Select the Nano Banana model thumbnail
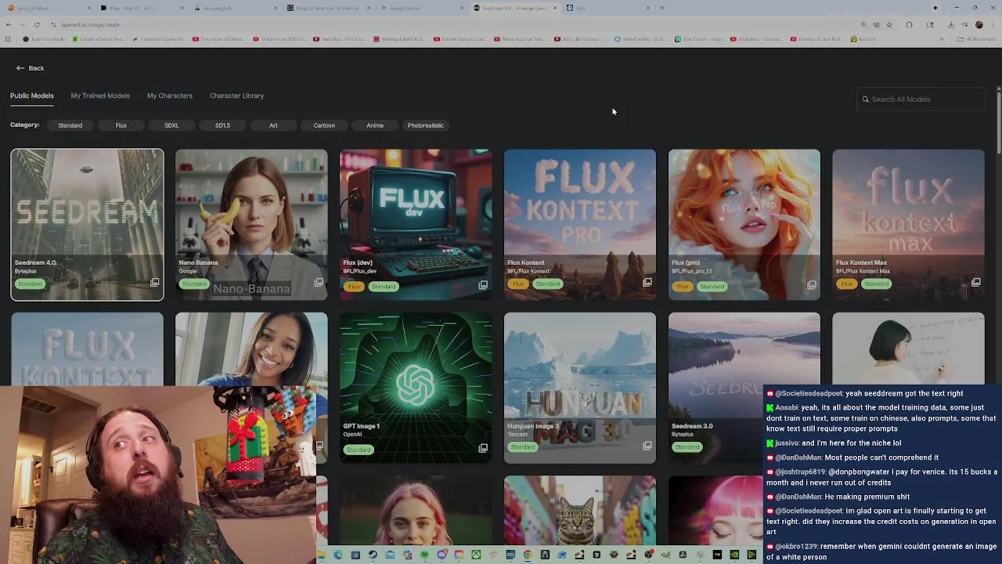Screen dimensions: 1002x564 pos(251,225)
